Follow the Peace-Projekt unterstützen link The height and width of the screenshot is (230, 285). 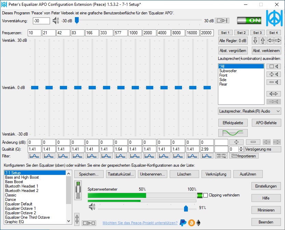[140, 223]
